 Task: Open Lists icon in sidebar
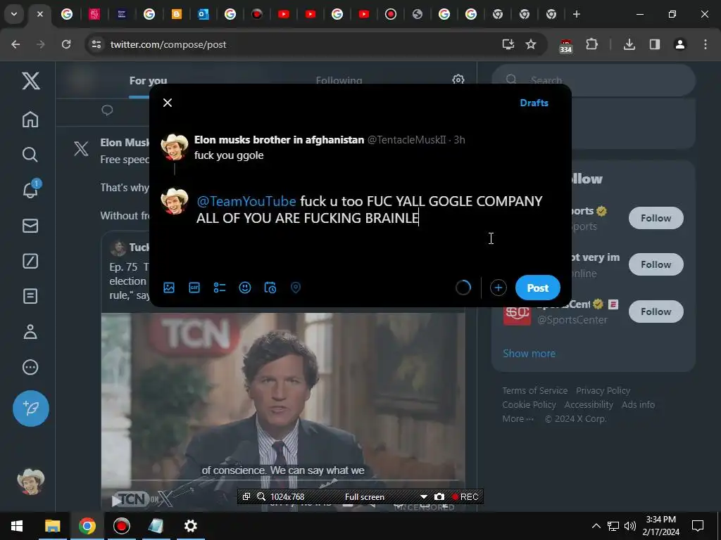click(30, 296)
